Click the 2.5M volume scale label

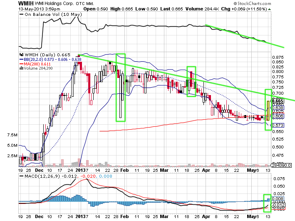click(12, 156)
